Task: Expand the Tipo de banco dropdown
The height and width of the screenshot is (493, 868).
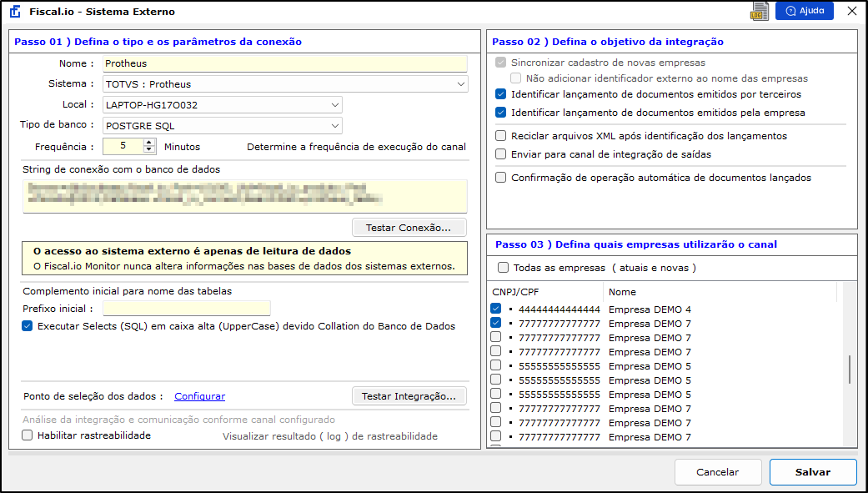Action: 334,126
